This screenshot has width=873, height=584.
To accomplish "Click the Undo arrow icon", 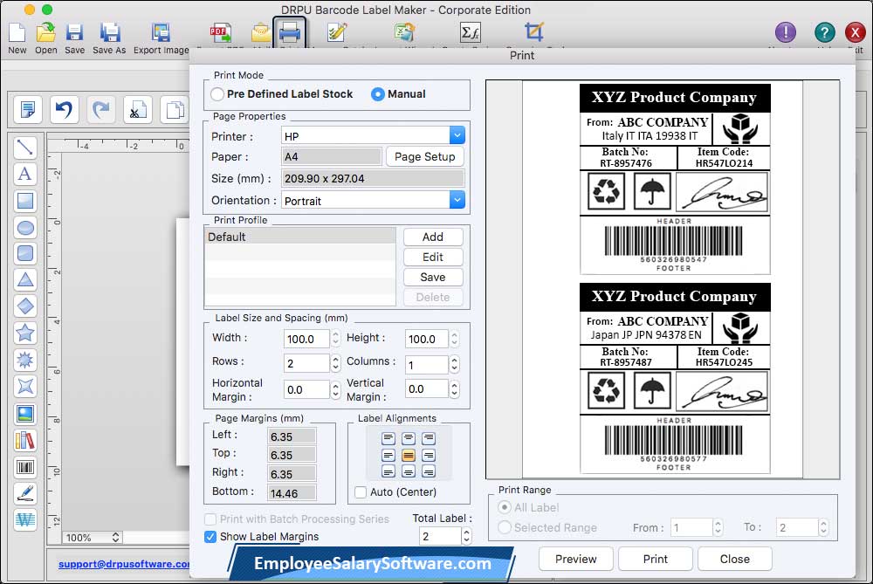I will tap(64, 109).
